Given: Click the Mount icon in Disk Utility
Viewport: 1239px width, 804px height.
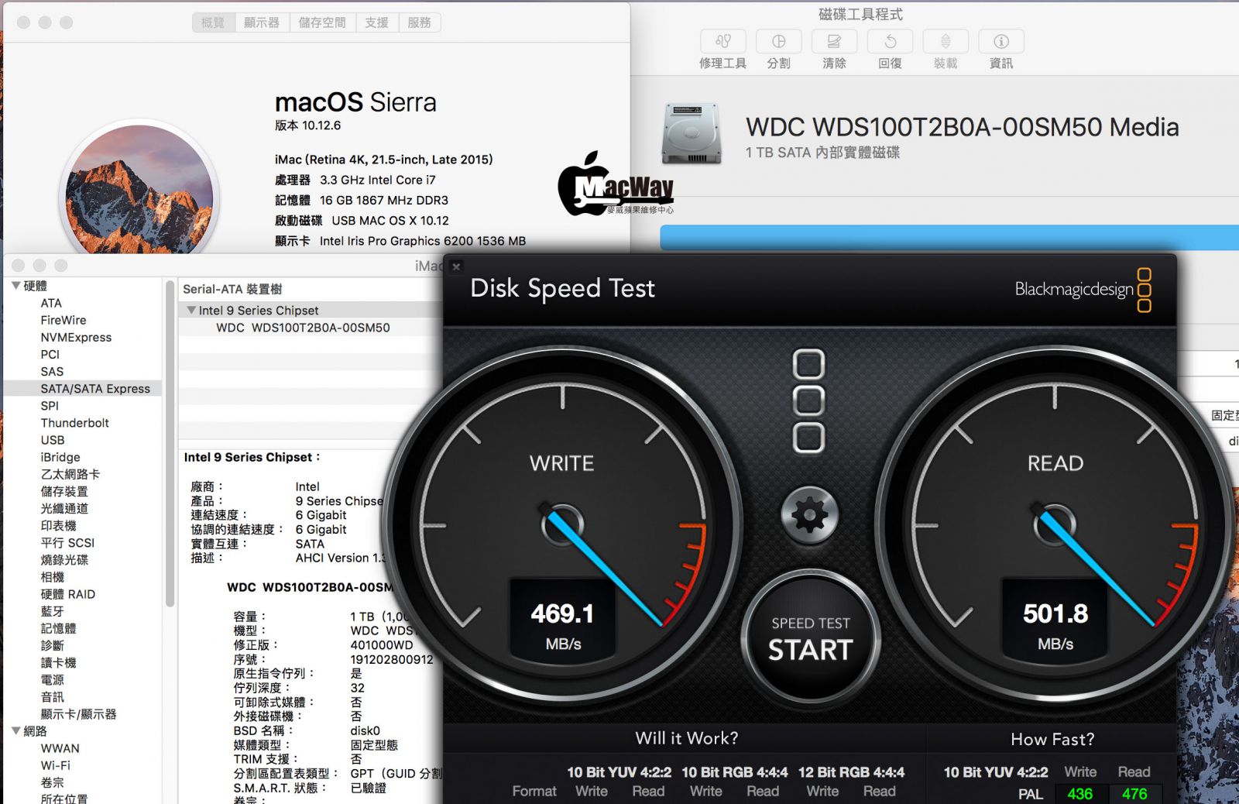Looking at the screenshot, I should [946, 41].
